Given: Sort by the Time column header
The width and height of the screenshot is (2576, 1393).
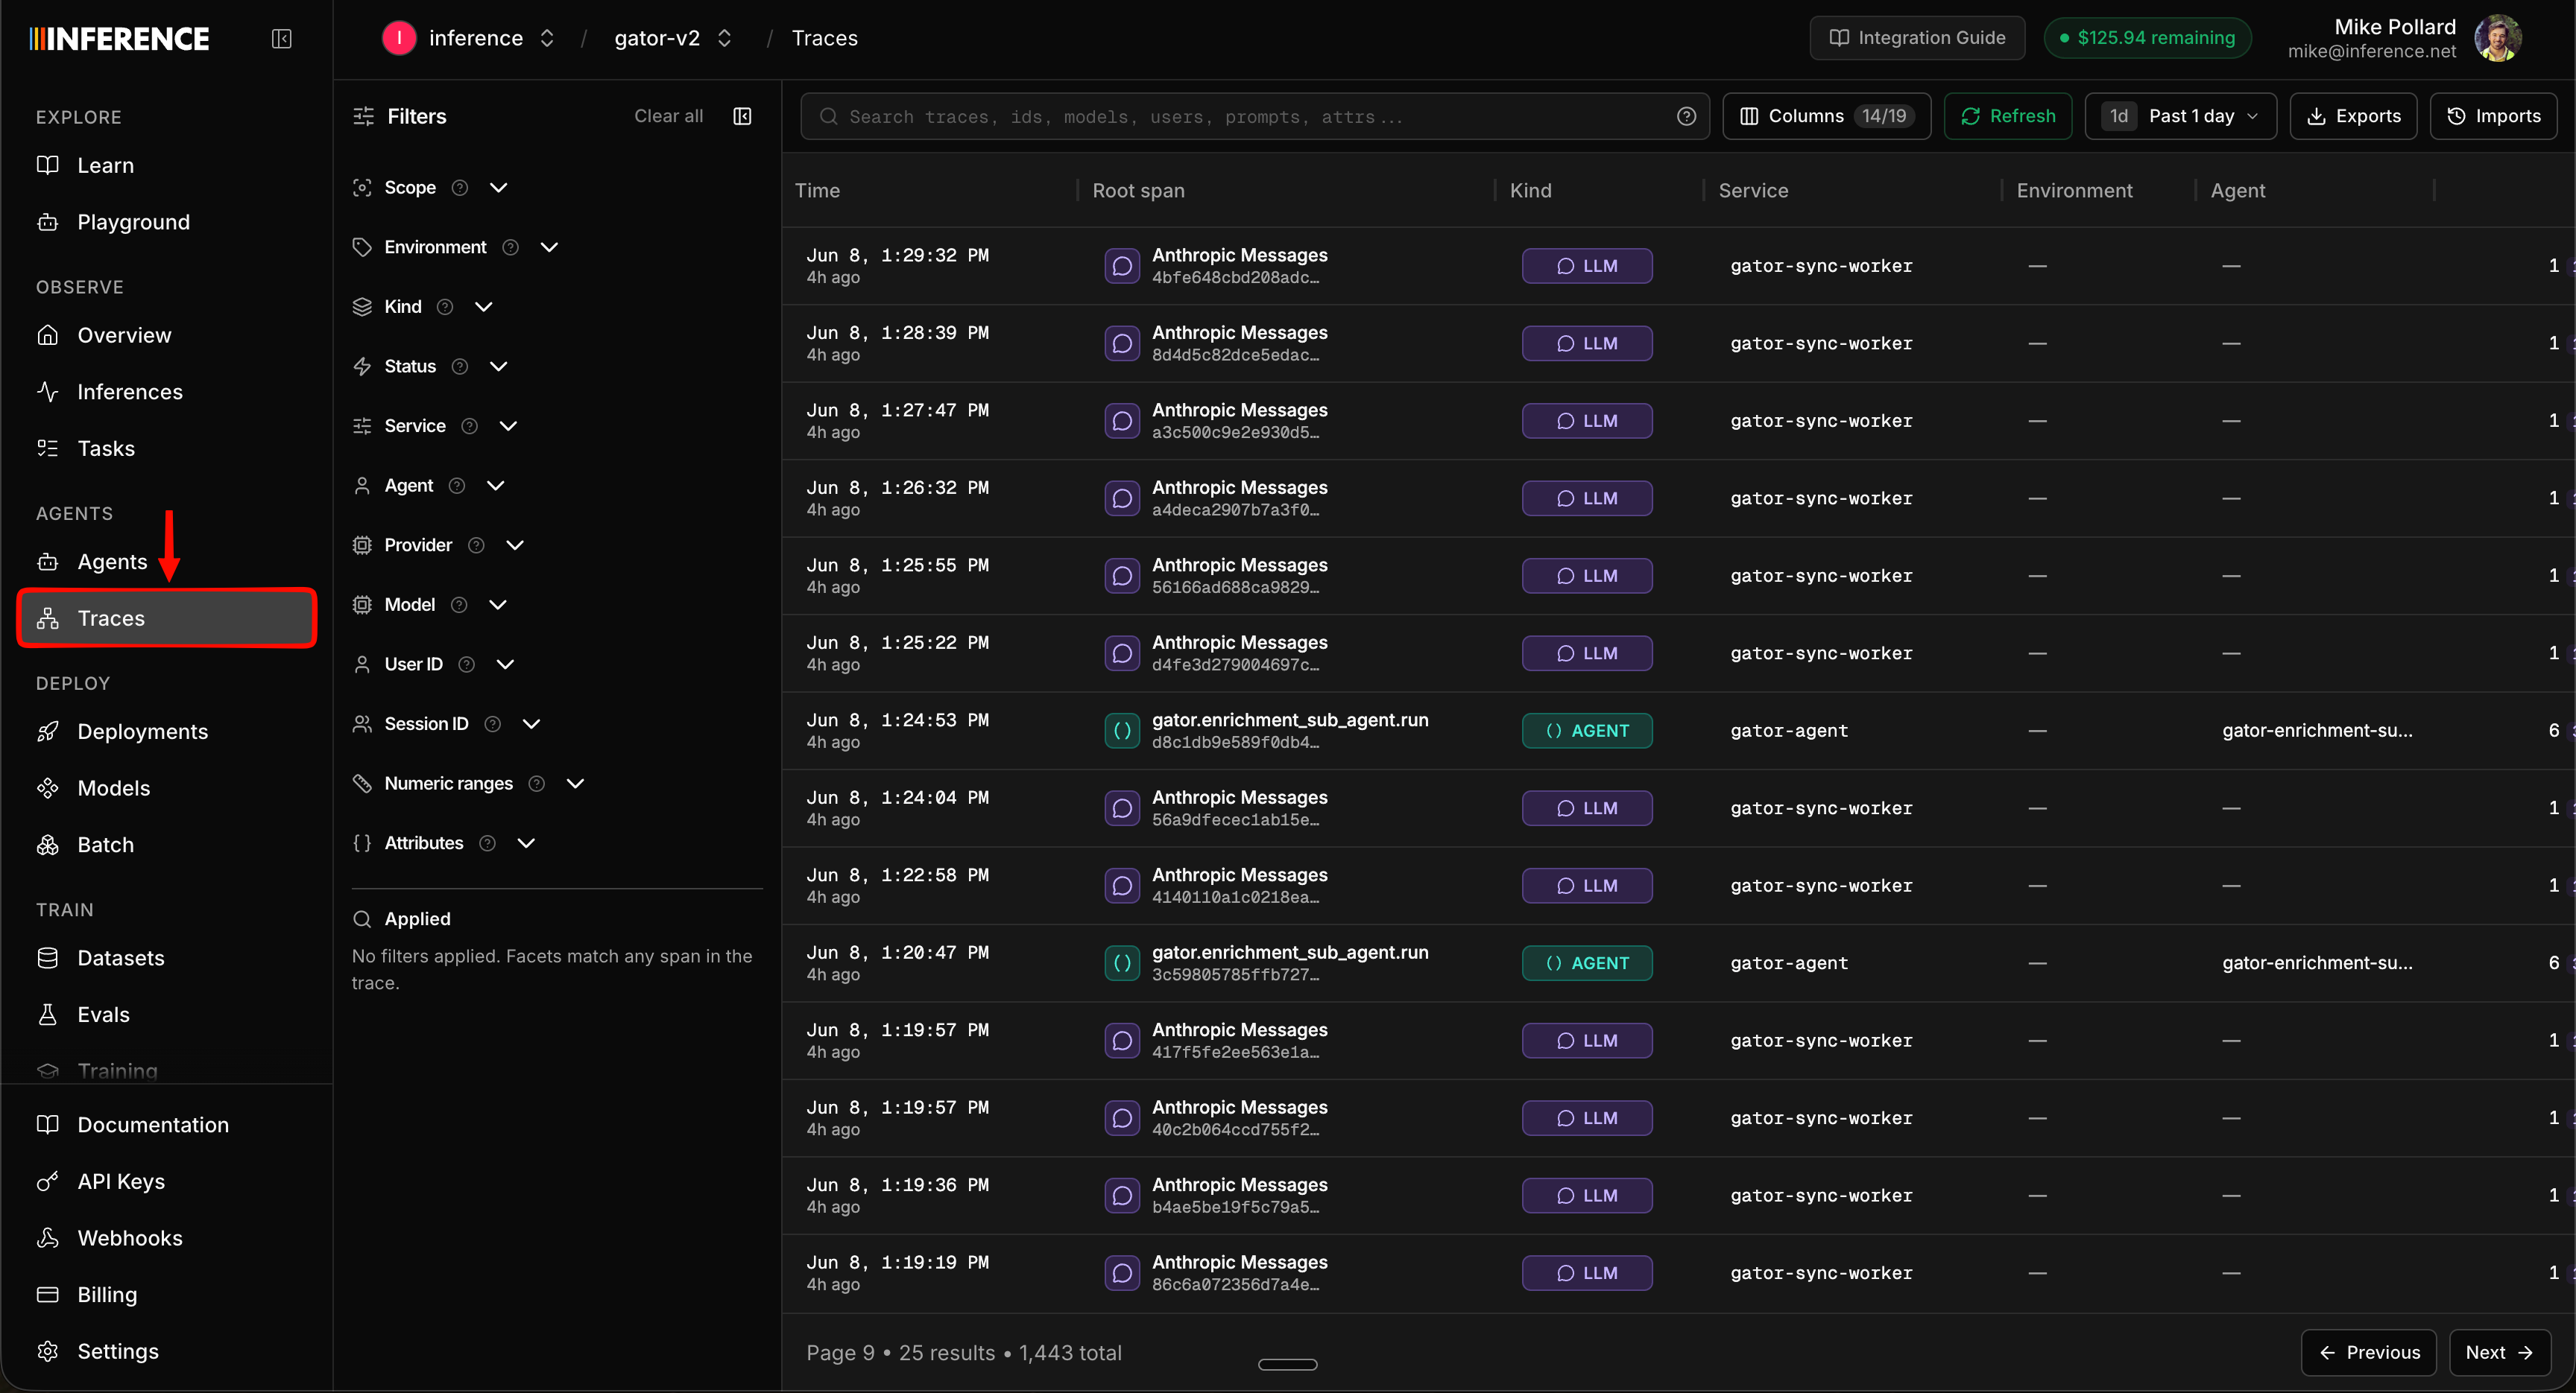Looking at the screenshot, I should (x=817, y=190).
